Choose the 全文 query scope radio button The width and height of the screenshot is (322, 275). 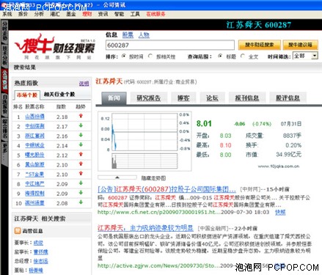click(243, 56)
